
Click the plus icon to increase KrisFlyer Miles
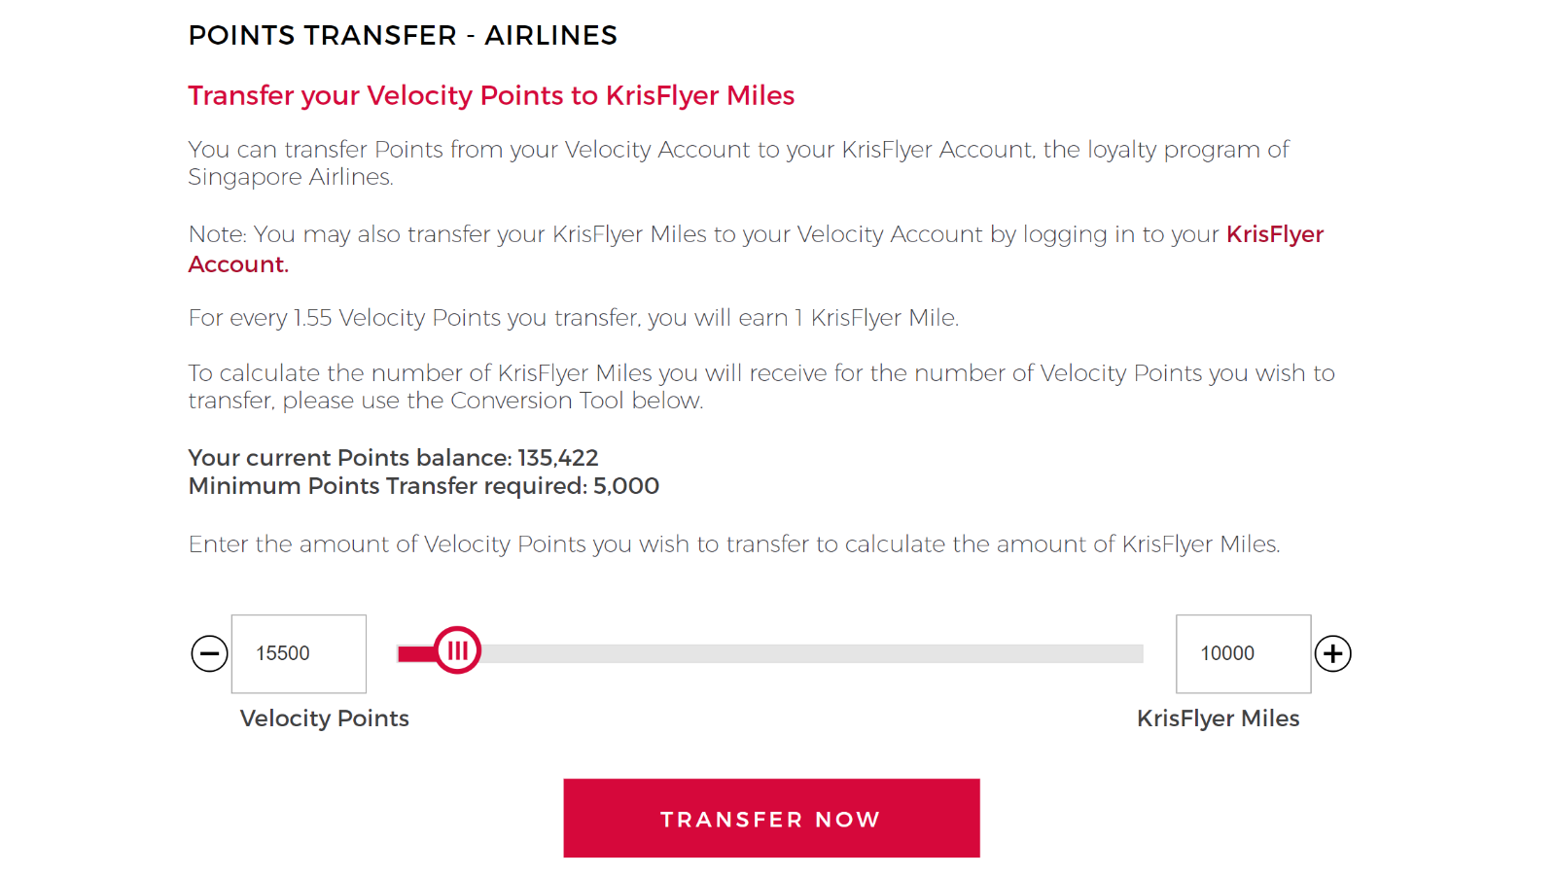tap(1333, 653)
